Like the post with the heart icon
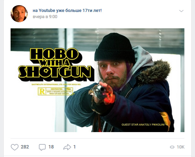The width and height of the screenshot is (195, 157). pos(15,147)
